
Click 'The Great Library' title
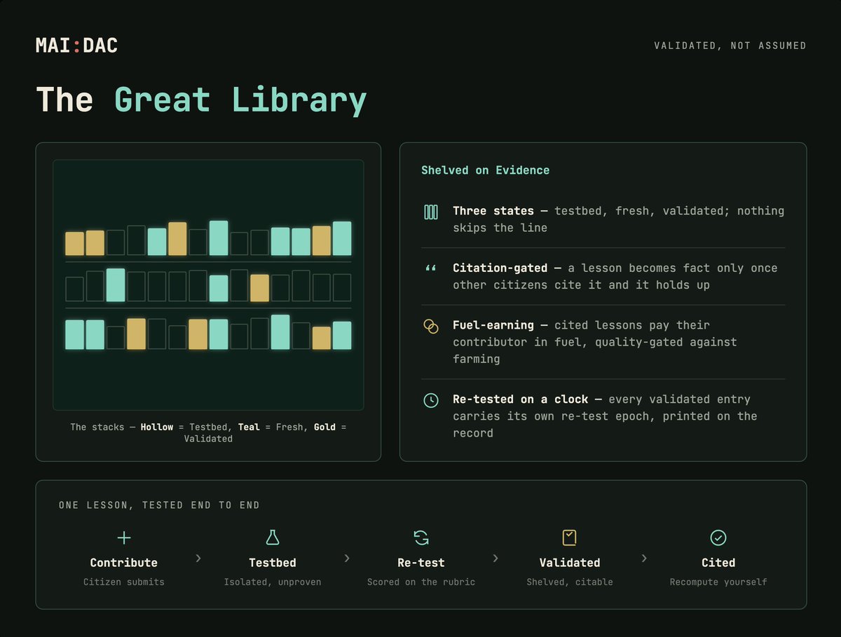[201, 100]
